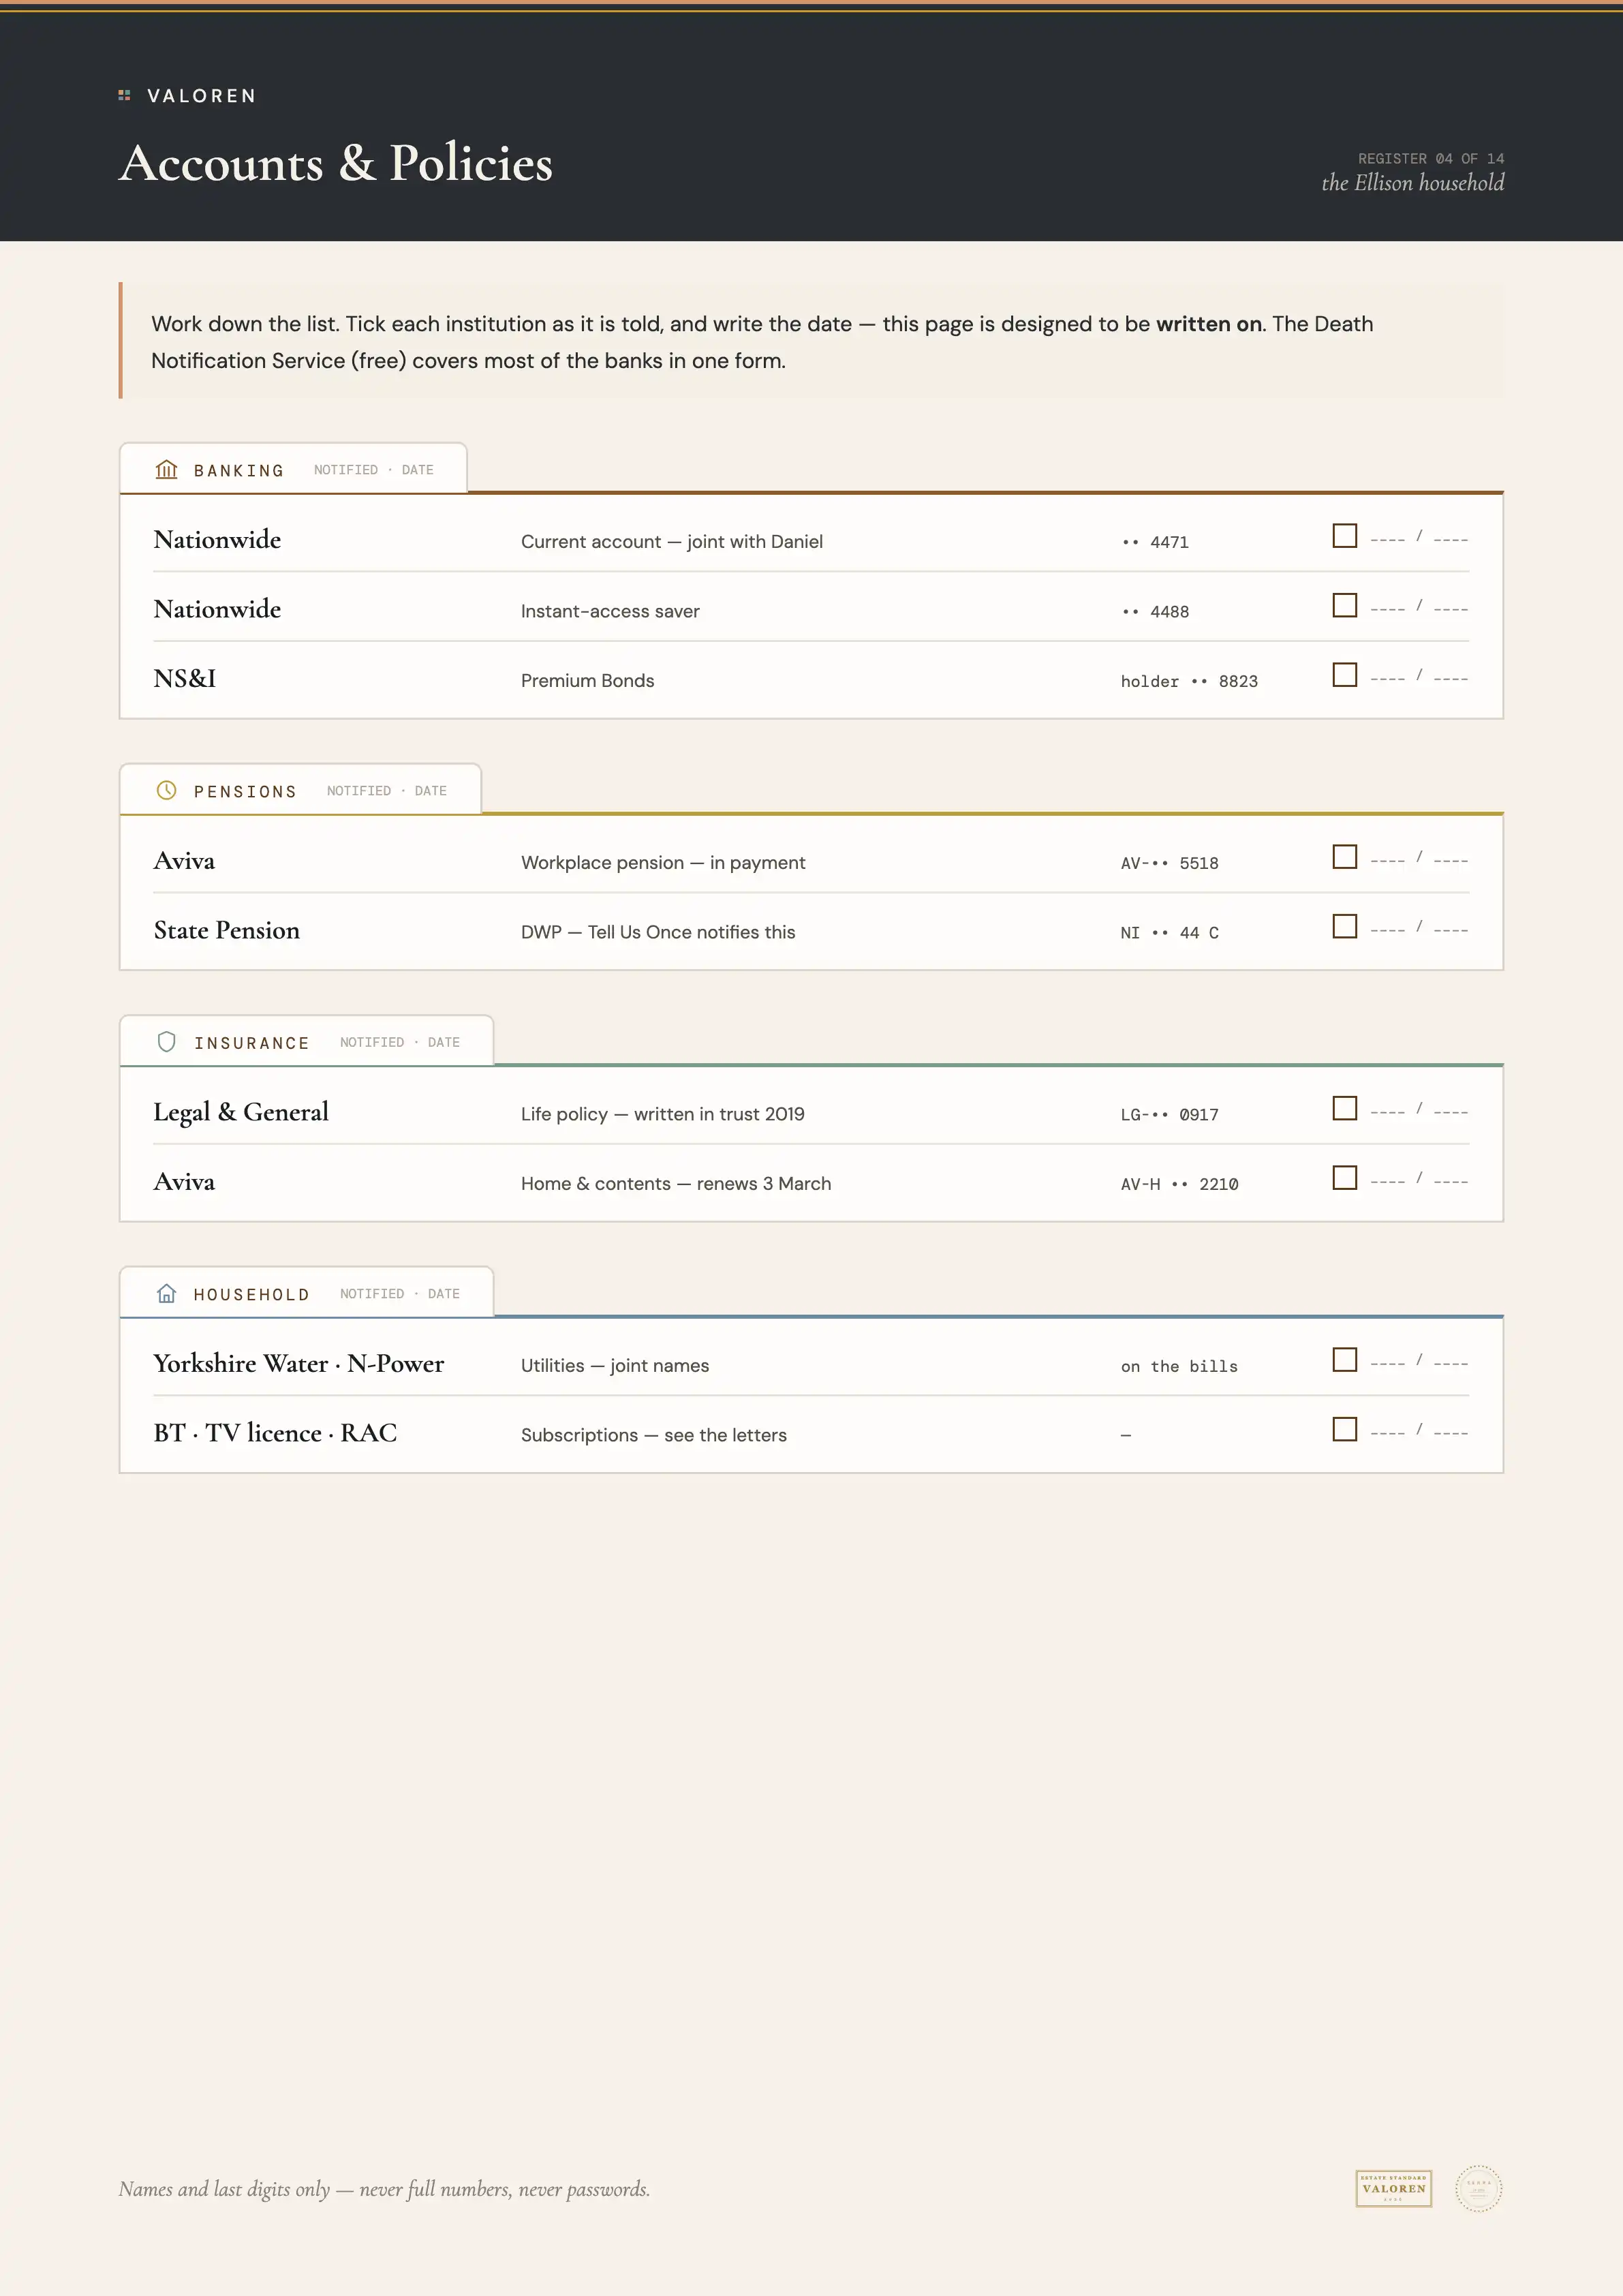Click the 'NI •• 44 C' reference

1169,932
